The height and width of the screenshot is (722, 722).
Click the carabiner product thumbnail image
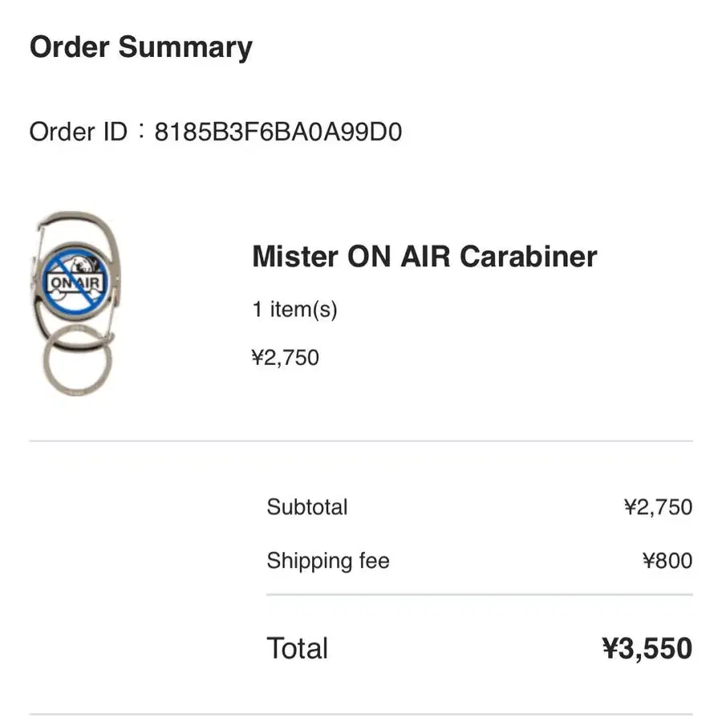[x=76, y=303]
